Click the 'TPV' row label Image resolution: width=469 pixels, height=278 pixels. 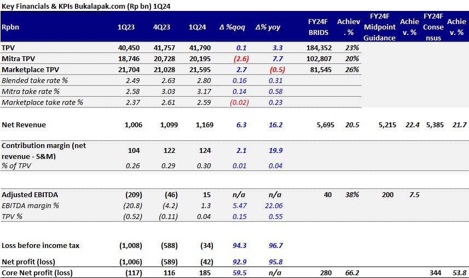coord(8,48)
